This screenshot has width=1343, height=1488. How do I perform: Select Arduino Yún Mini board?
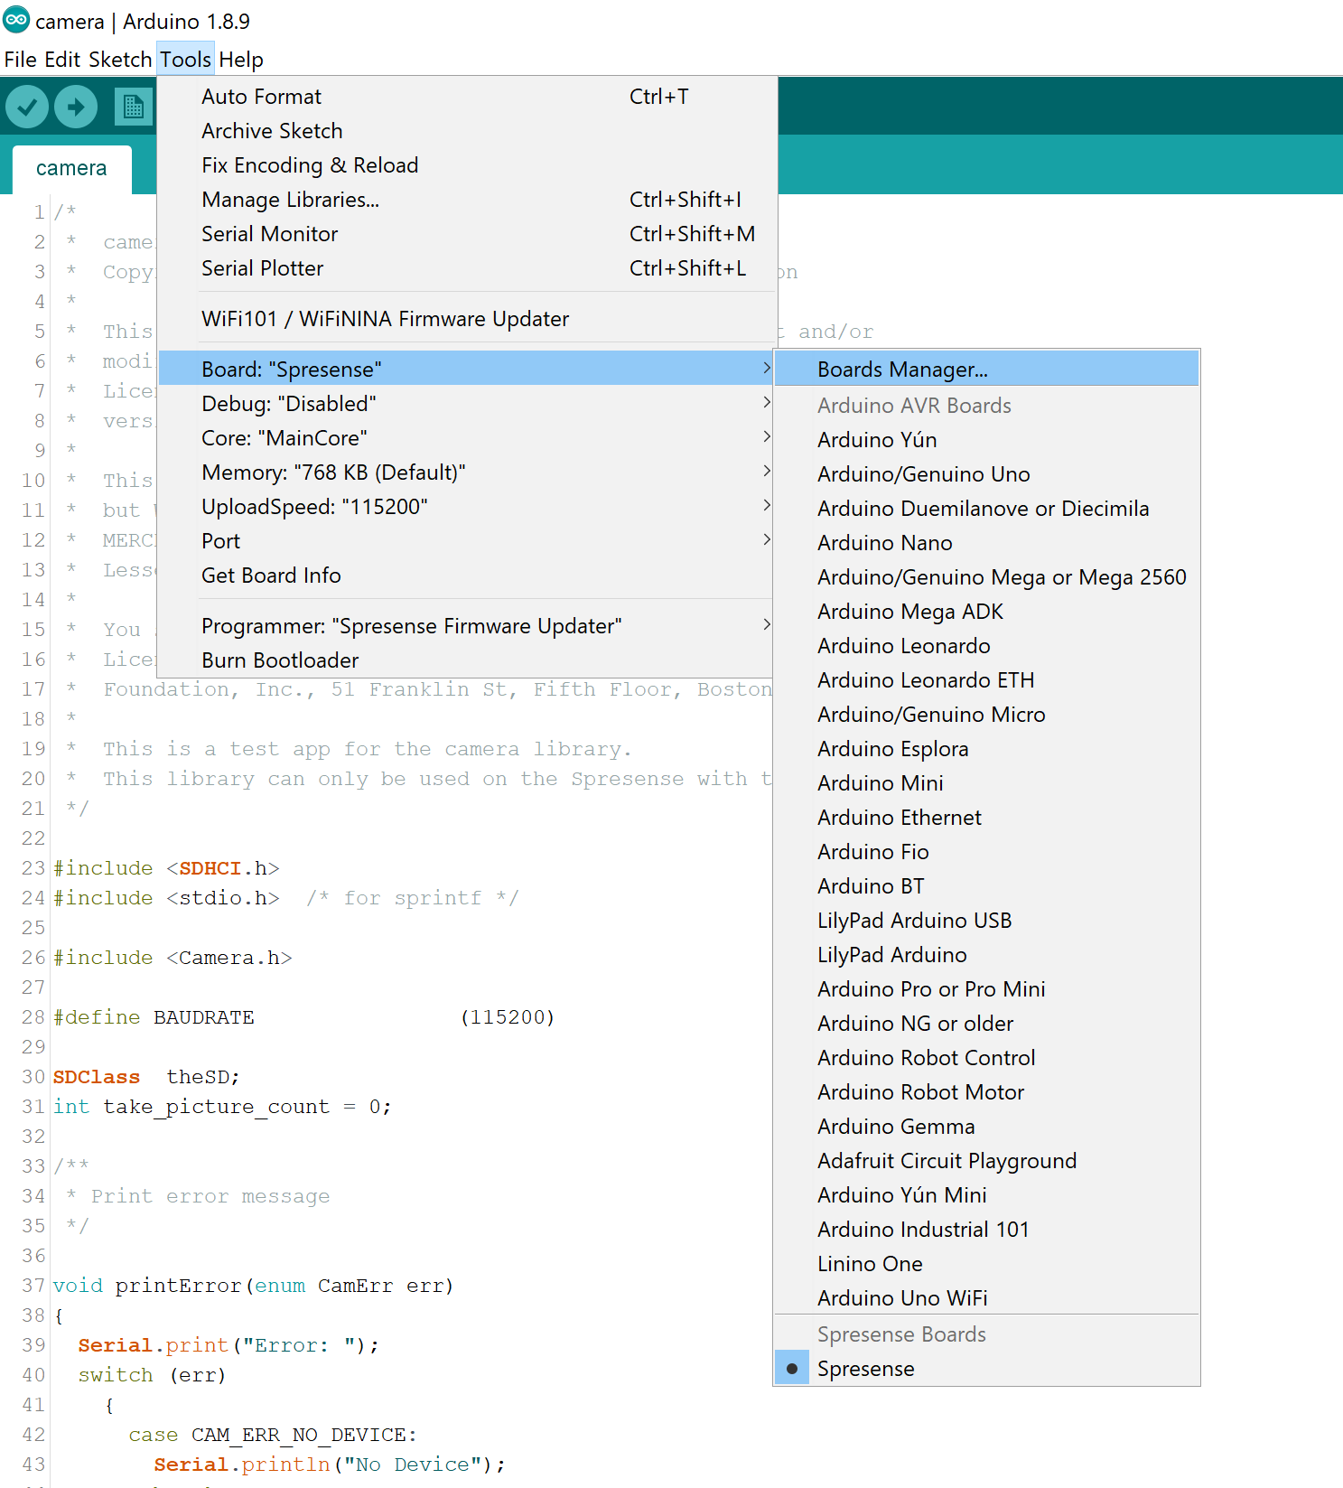[x=986, y=1194]
